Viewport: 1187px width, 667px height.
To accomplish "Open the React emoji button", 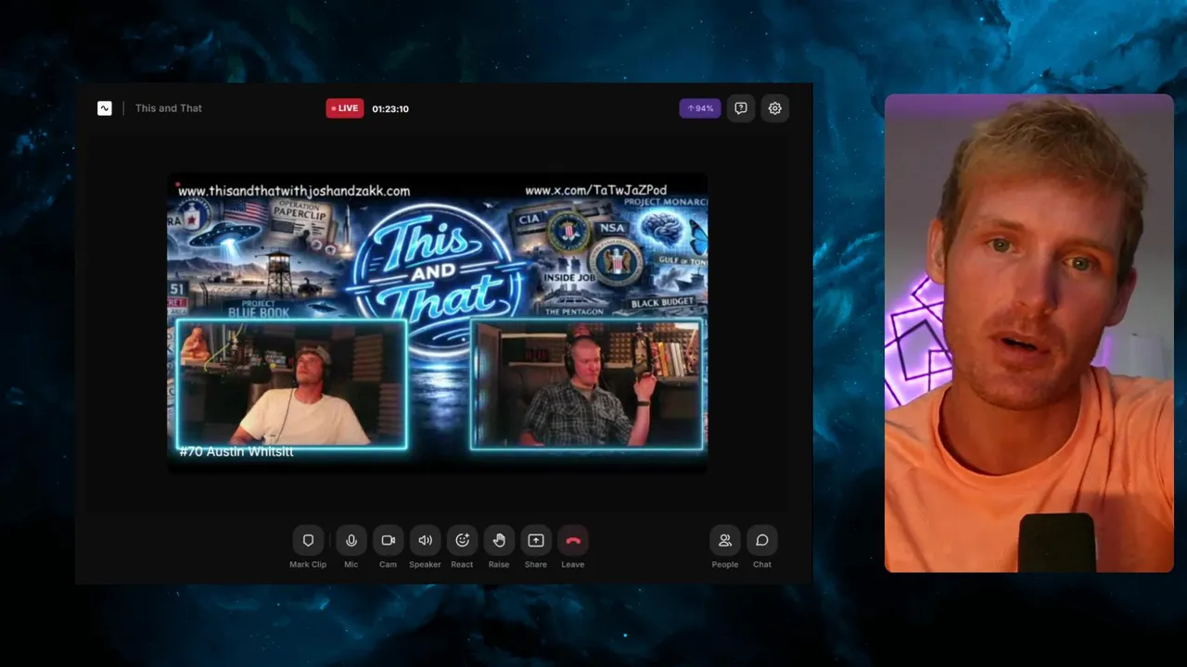I will (x=462, y=541).
